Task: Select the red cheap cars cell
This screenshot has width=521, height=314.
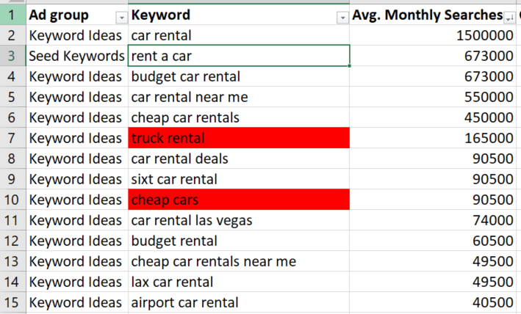Action: [x=239, y=200]
